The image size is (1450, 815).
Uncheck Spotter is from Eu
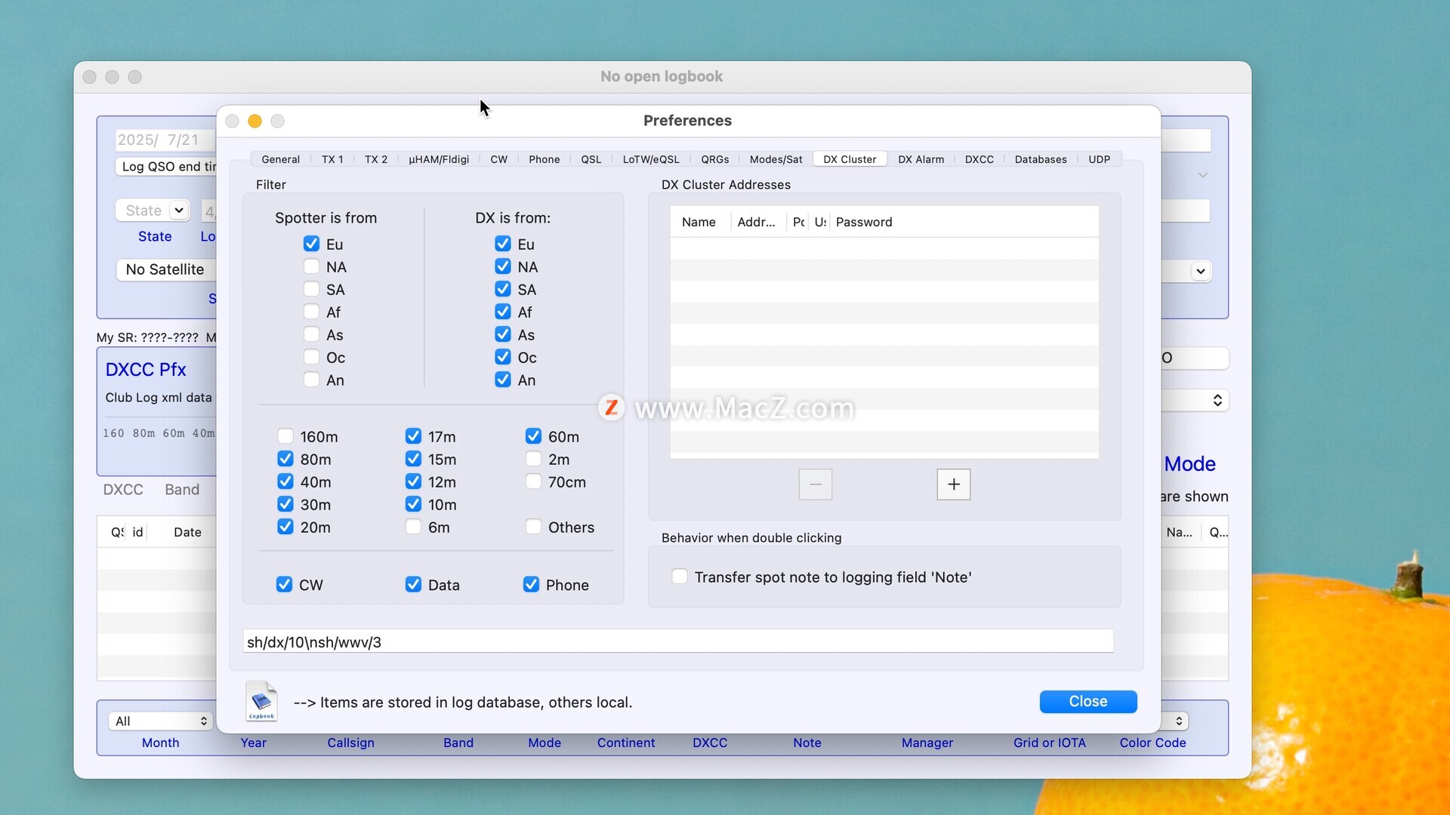coord(311,244)
